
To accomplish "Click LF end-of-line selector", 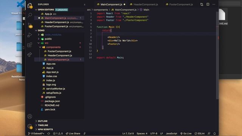I will point(161,133).
